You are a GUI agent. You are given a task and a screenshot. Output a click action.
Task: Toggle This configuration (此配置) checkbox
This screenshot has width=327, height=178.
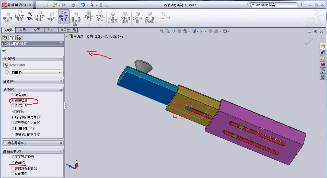click(x=13, y=173)
